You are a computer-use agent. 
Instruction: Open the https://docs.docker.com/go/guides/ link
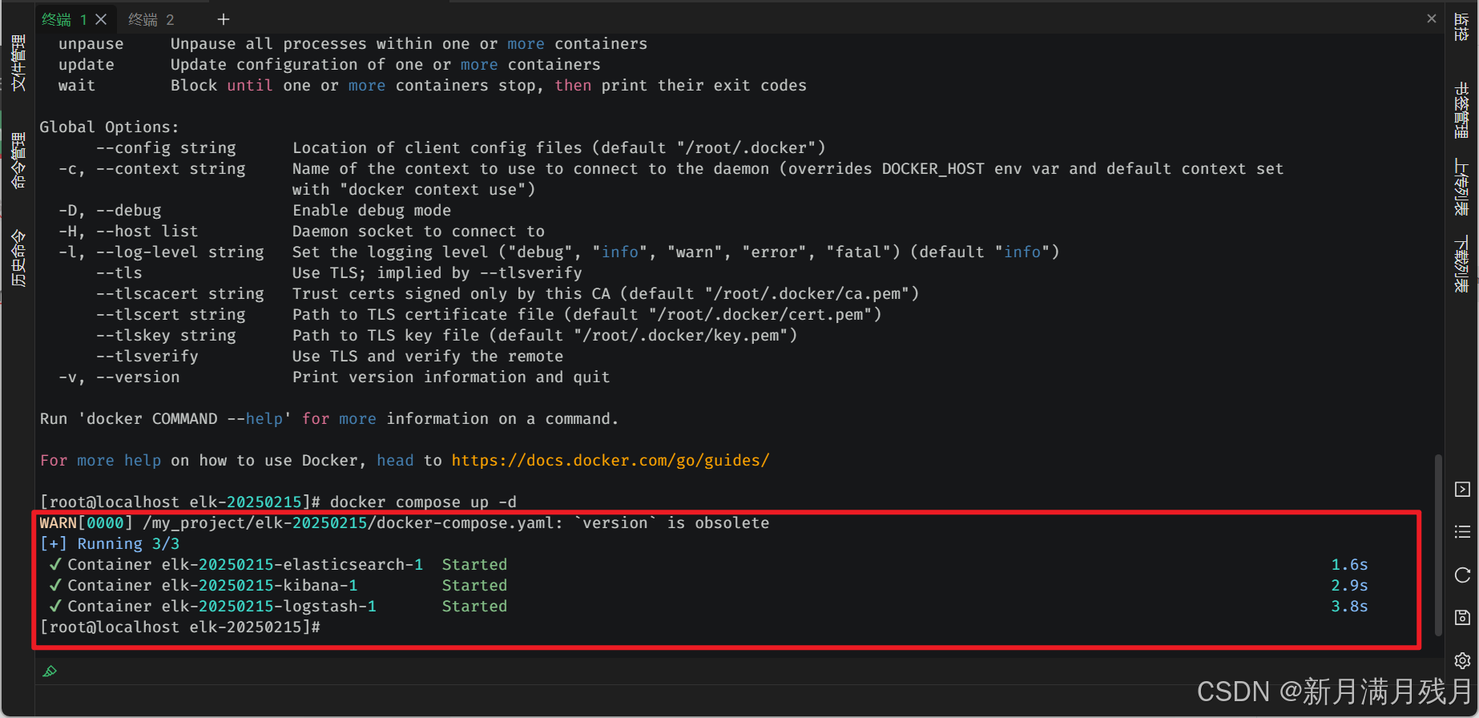611,460
